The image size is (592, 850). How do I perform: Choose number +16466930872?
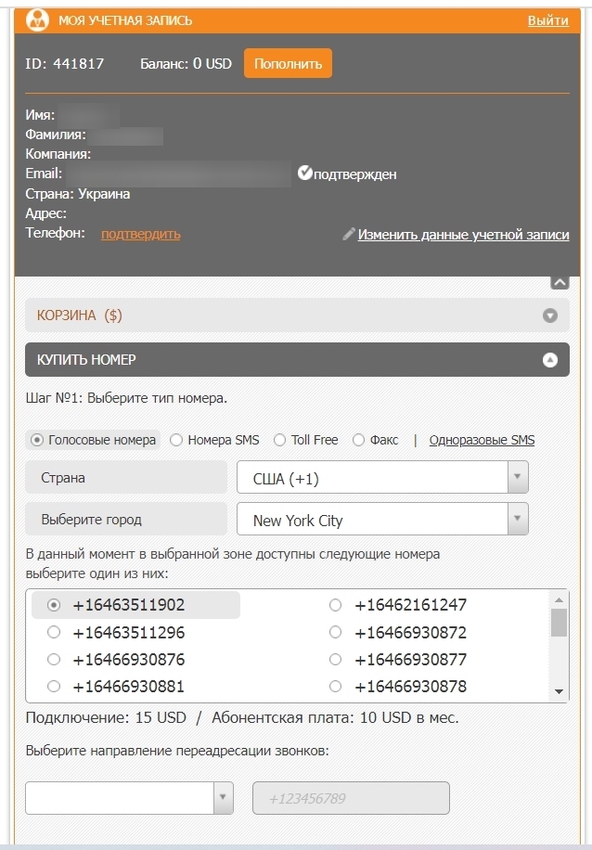pos(336,632)
